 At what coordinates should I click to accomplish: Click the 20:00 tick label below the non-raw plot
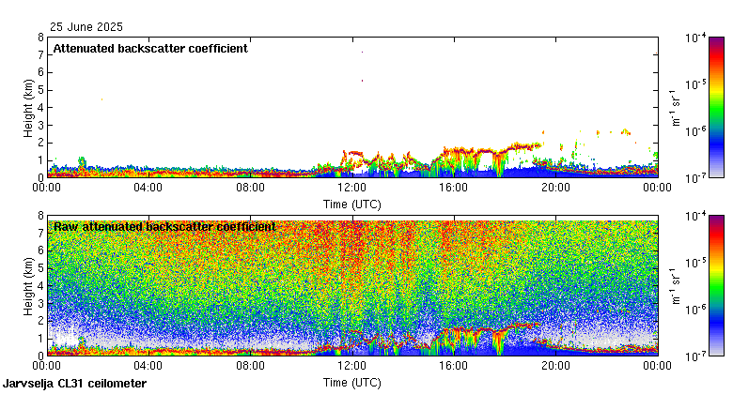pos(555,188)
